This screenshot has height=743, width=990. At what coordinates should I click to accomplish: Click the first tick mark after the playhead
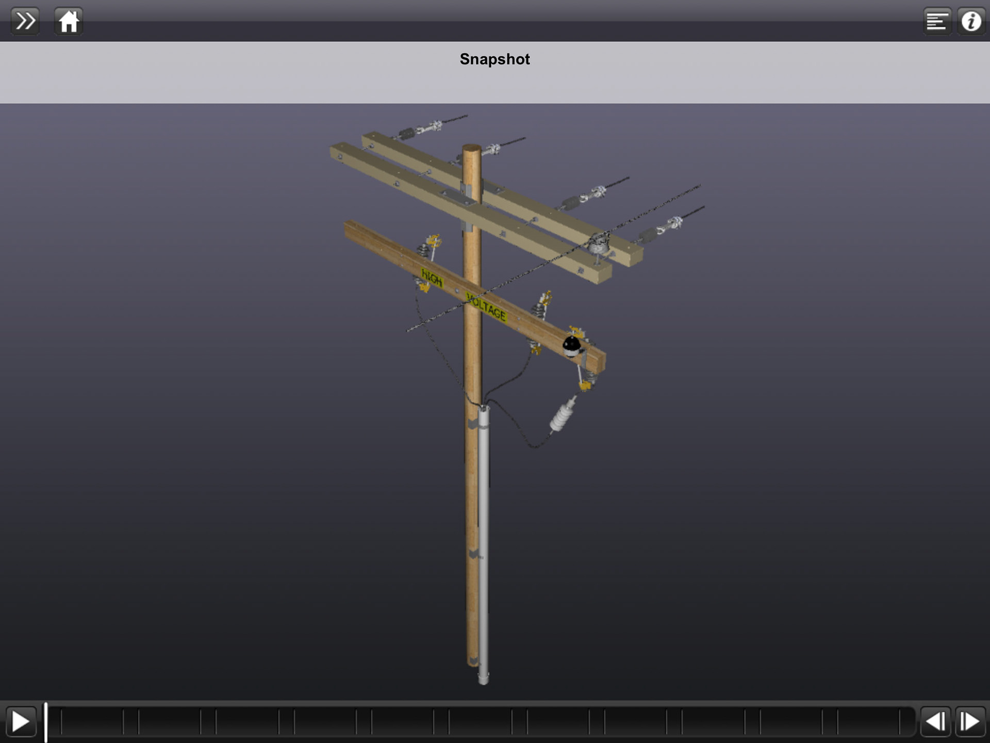click(61, 721)
